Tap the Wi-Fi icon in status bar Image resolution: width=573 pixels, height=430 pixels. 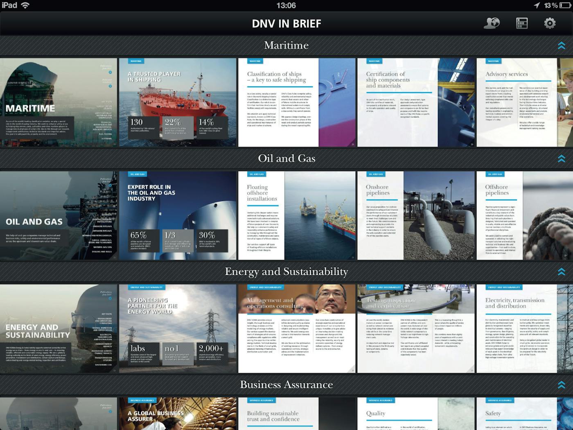point(25,5)
